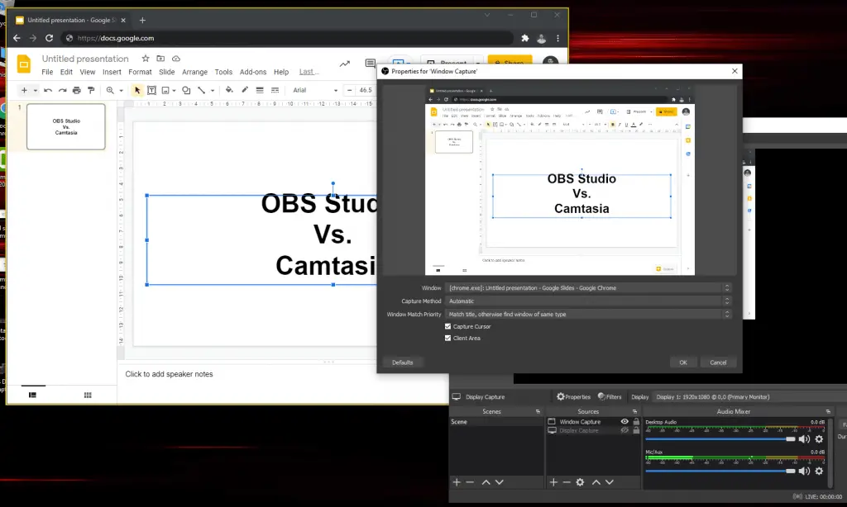Open Chrome extensions puzzle icon
847x507 pixels.
coord(524,38)
